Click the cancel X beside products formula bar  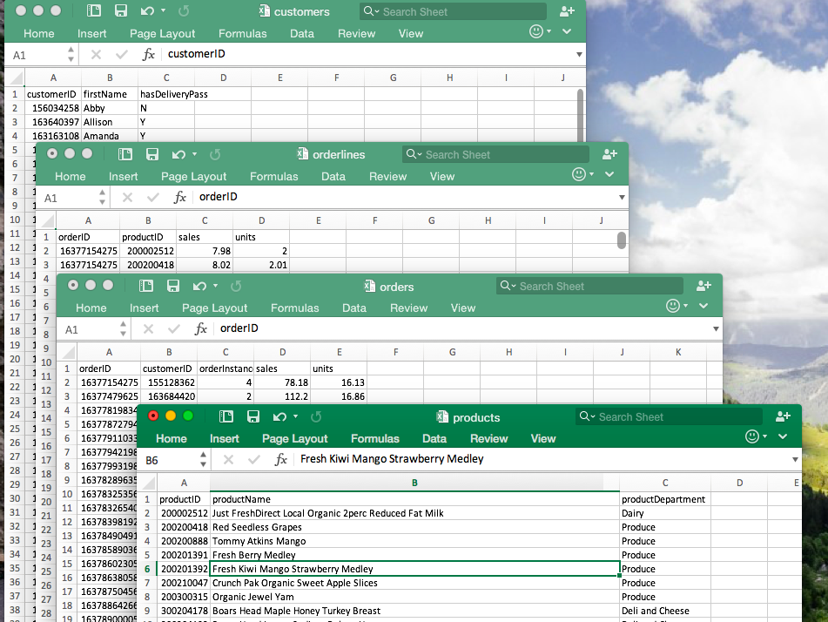(228, 459)
